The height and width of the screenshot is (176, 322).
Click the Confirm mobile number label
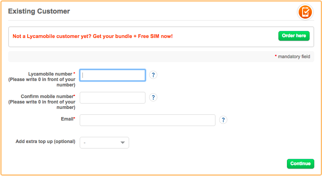(48, 97)
